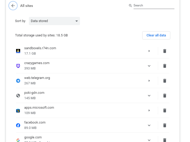Expand the google.com site group

[149, 140]
